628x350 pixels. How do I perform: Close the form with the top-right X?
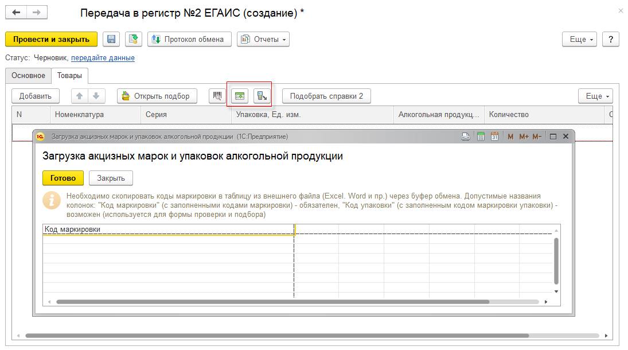tap(621, 11)
